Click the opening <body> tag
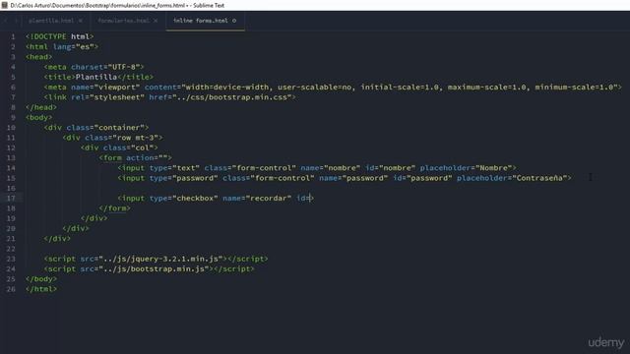630x354 pixels. [x=38, y=117]
